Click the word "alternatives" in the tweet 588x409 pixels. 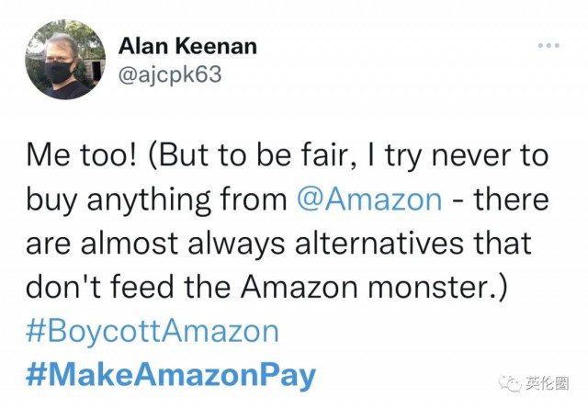(379, 244)
